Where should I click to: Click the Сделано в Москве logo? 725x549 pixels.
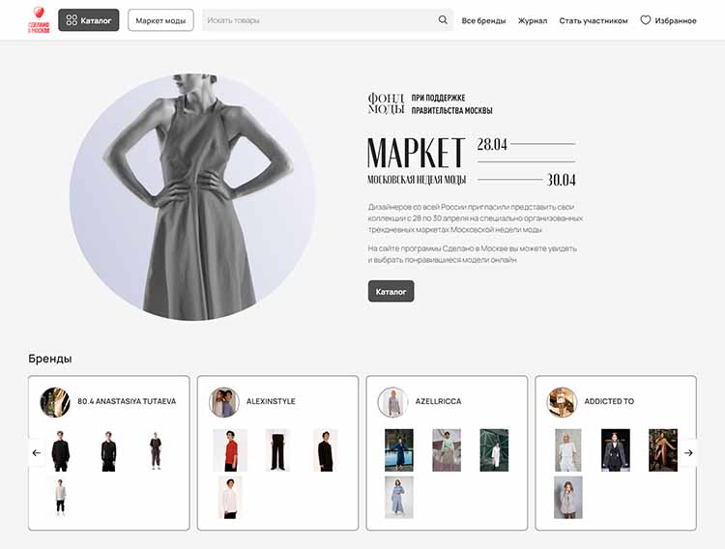[39, 20]
